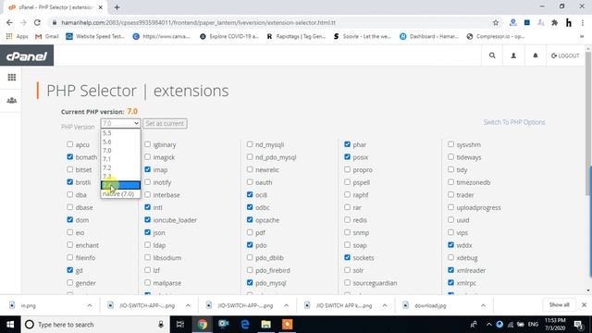592x333 pixels.
Task: Open the Apps bookmarks shortcut
Action: 17,36
